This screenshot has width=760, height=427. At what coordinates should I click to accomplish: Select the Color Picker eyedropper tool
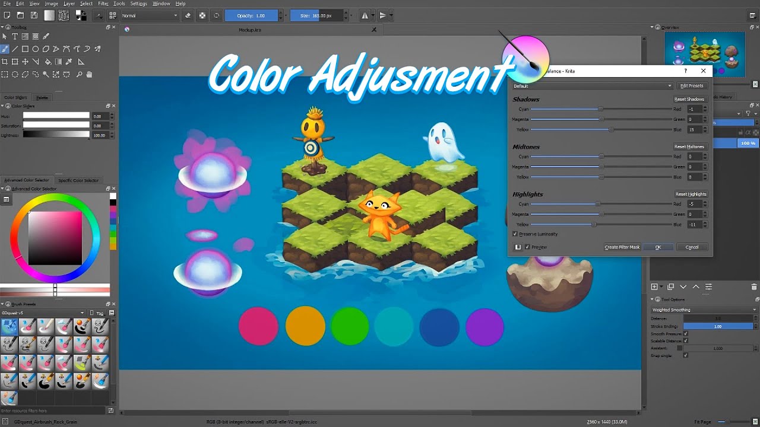(x=69, y=62)
